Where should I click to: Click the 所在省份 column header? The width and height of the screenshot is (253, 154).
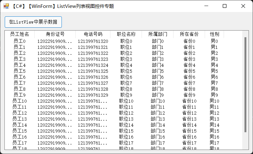tap(189, 34)
